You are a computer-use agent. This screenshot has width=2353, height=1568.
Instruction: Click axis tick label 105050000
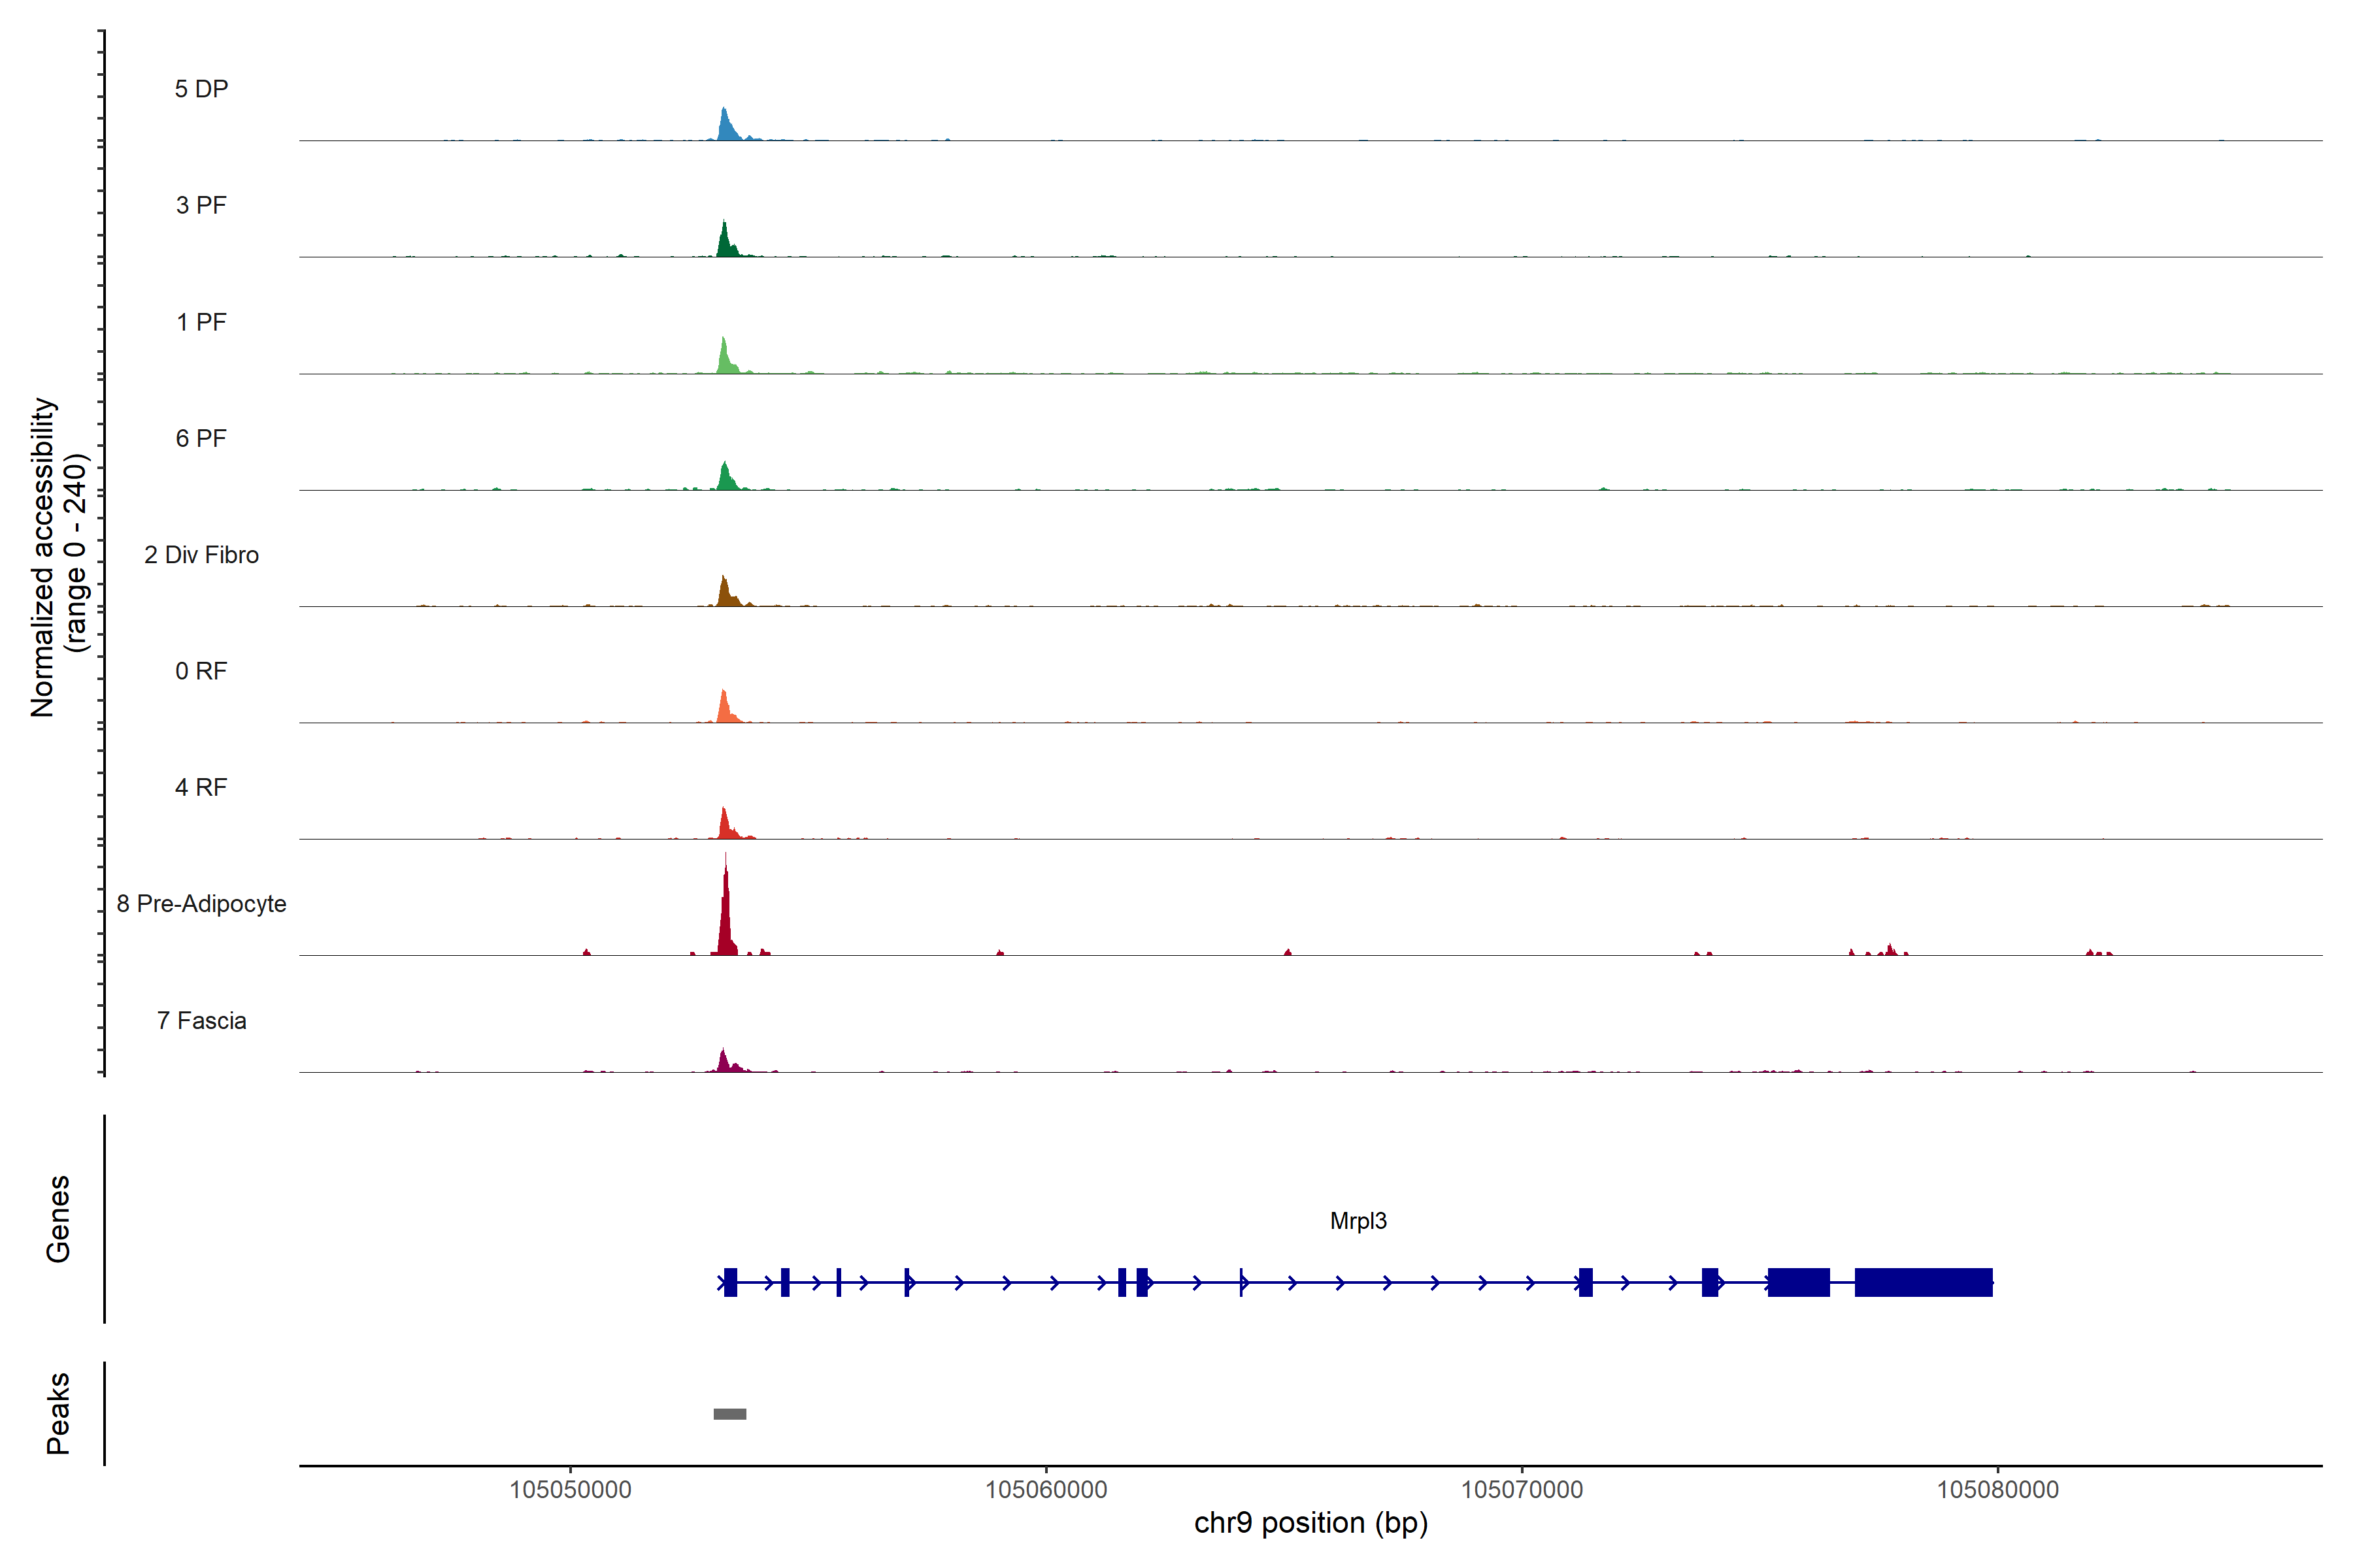[570, 1490]
